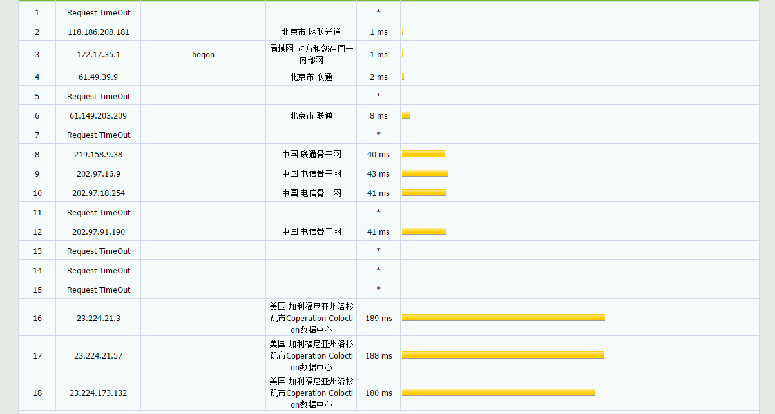Select IP 23.224.21.57
Viewport: 775px width, 414px height.
99,355
